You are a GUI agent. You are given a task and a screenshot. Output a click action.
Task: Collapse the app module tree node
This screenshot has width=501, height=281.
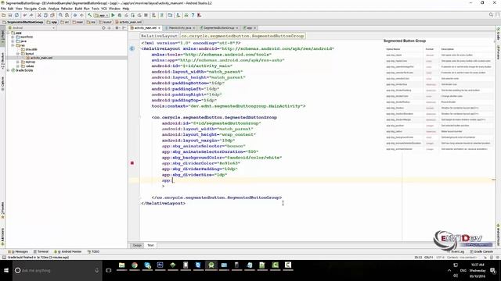9,33
